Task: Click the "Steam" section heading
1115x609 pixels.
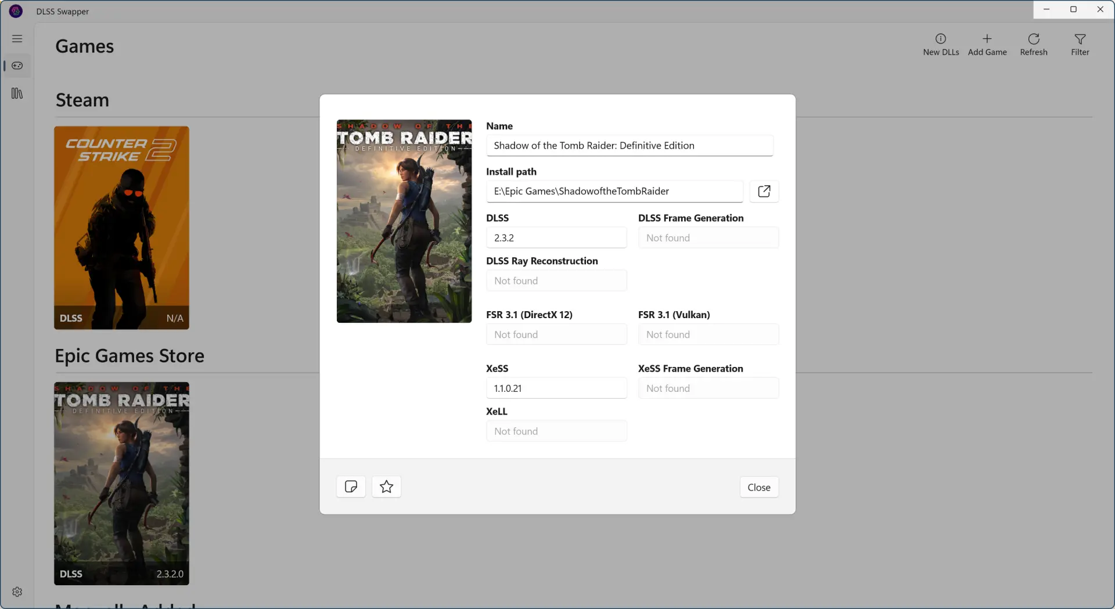Action: [82, 100]
